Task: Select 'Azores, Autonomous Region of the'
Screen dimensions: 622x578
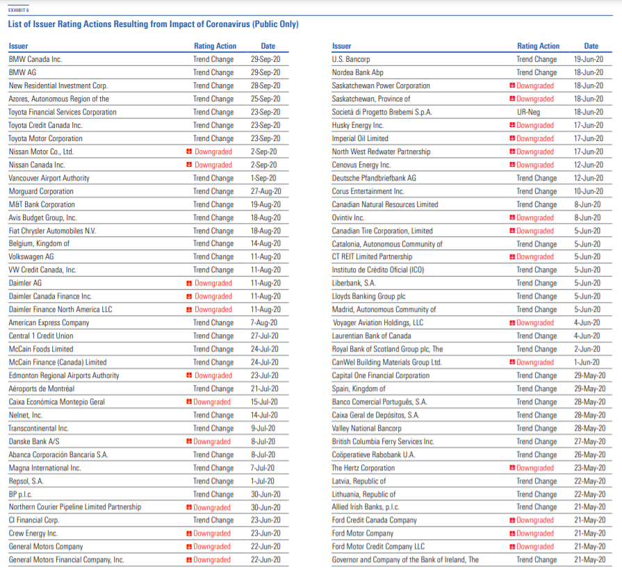Action: click(x=58, y=99)
